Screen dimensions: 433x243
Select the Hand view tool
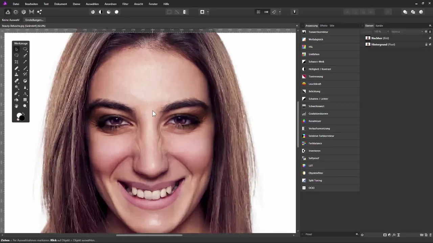[x=16, y=106]
